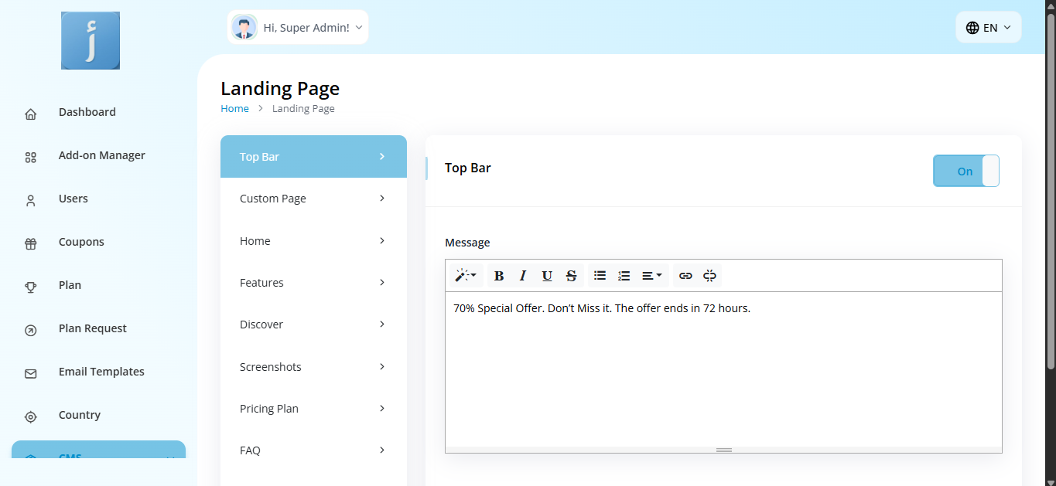Apply Strikethrough formatting
The image size is (1056, 486).
tap(571, 276)
